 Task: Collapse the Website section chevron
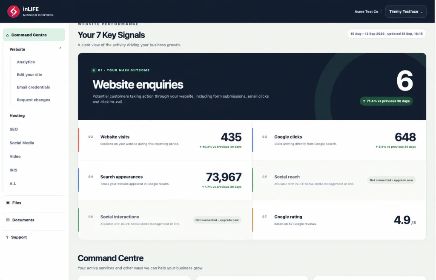tap(60, 48)
